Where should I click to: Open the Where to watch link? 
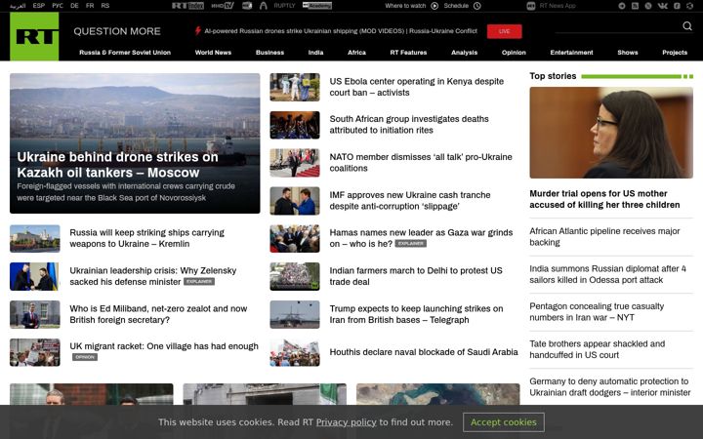[x=405, y=6]
